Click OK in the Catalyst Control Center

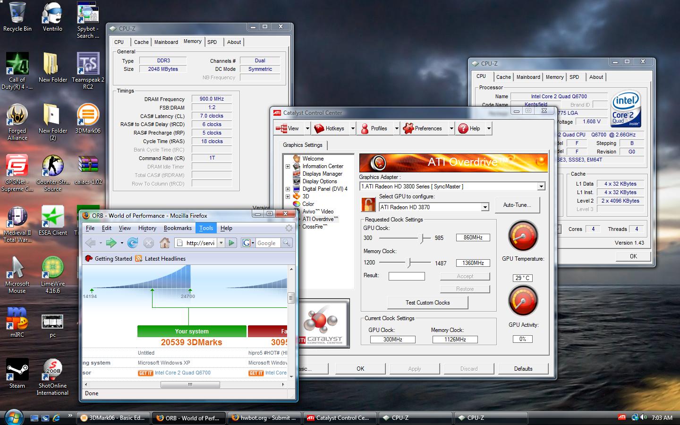pos(360,369)
